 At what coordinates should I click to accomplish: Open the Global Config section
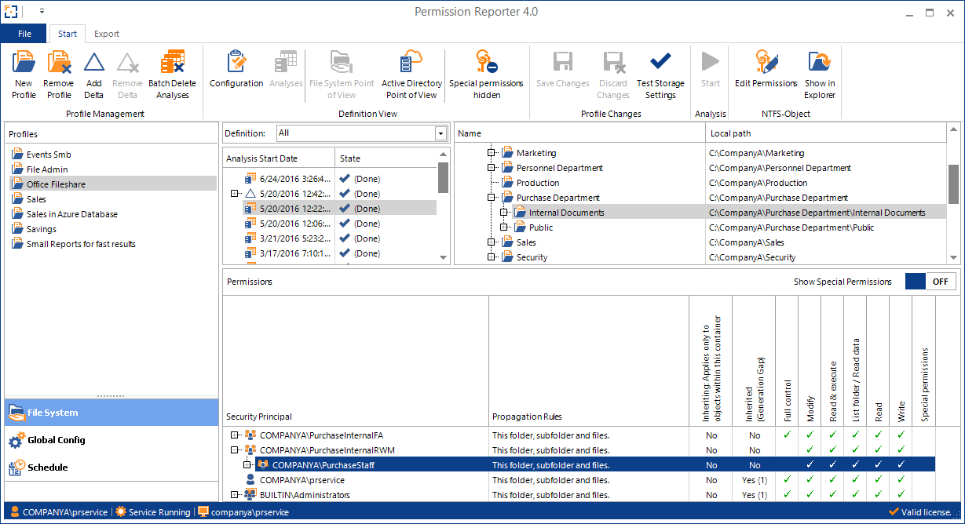pyautogui.click(x=56, y=440)
